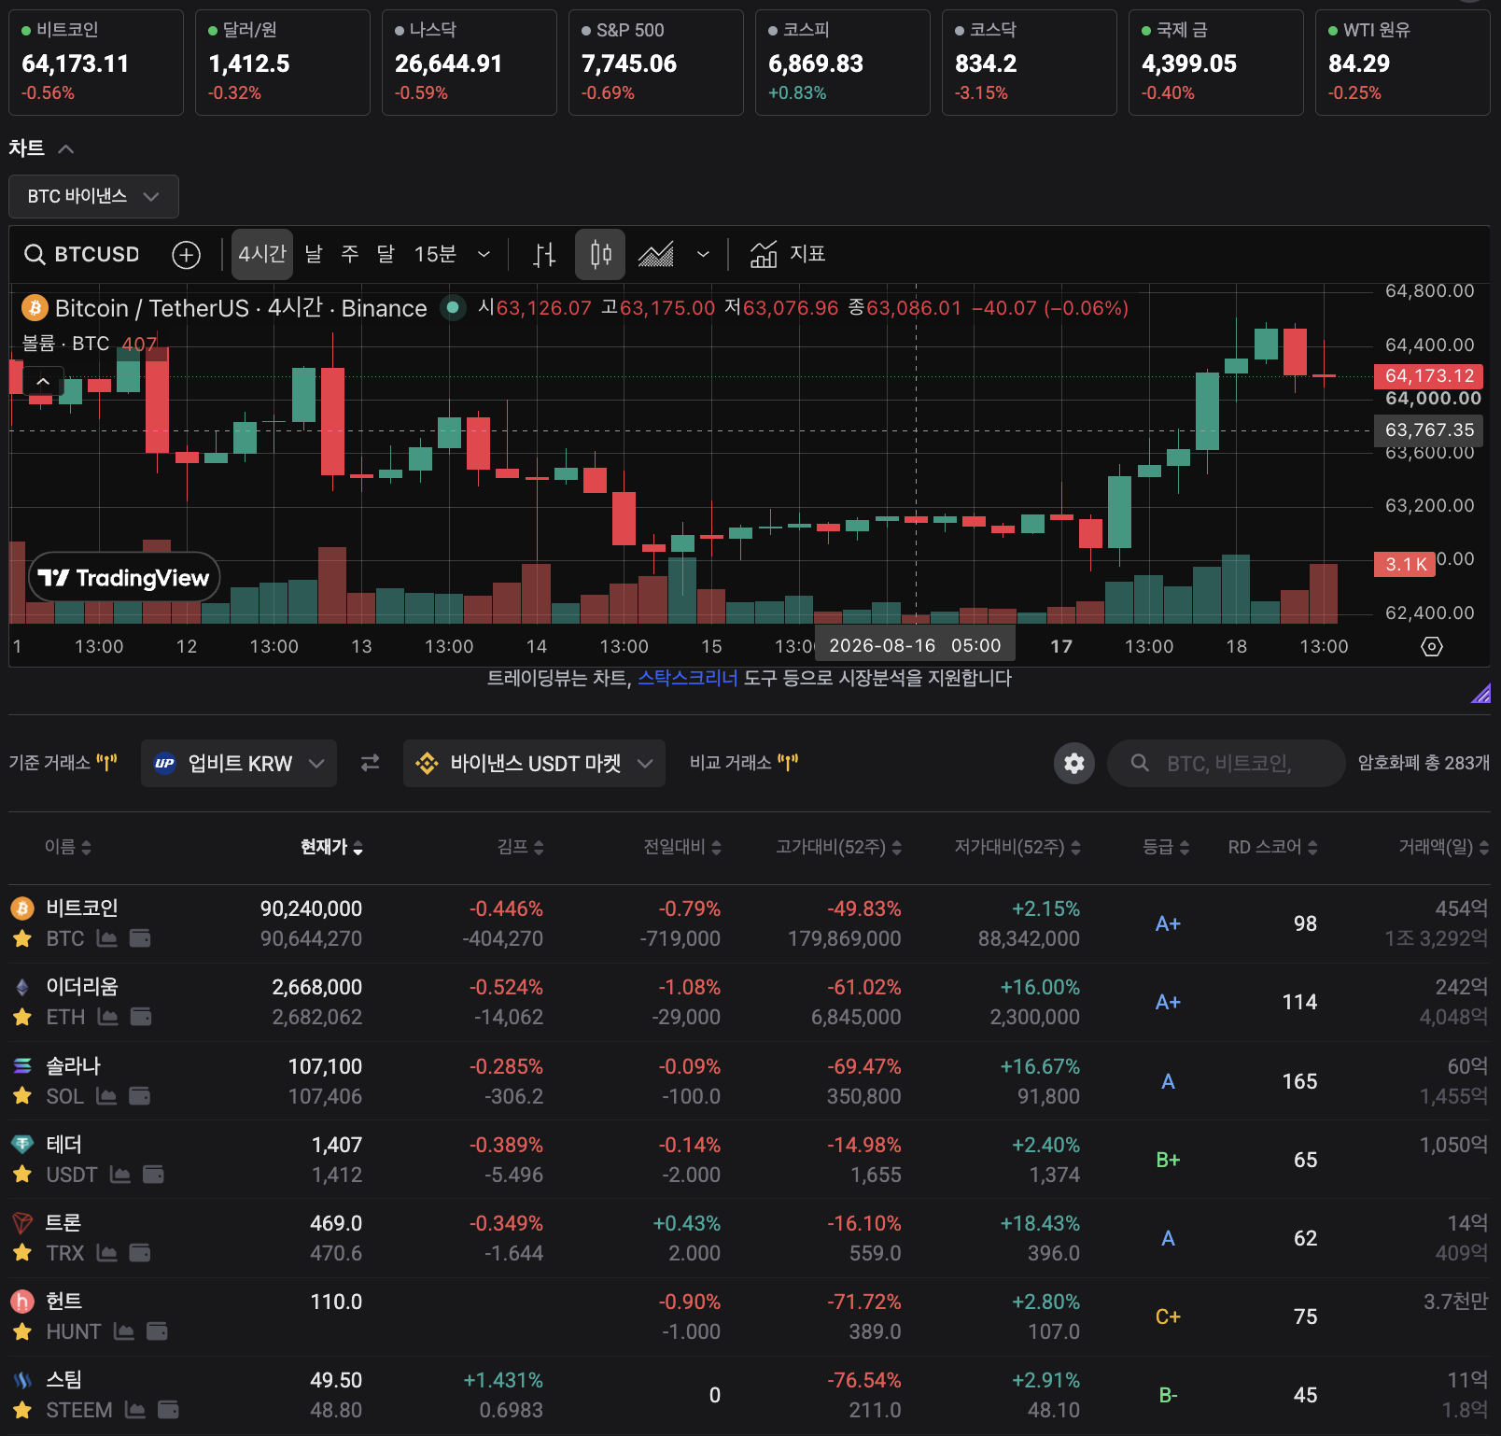Swap base and comparison exchanges

371,763
